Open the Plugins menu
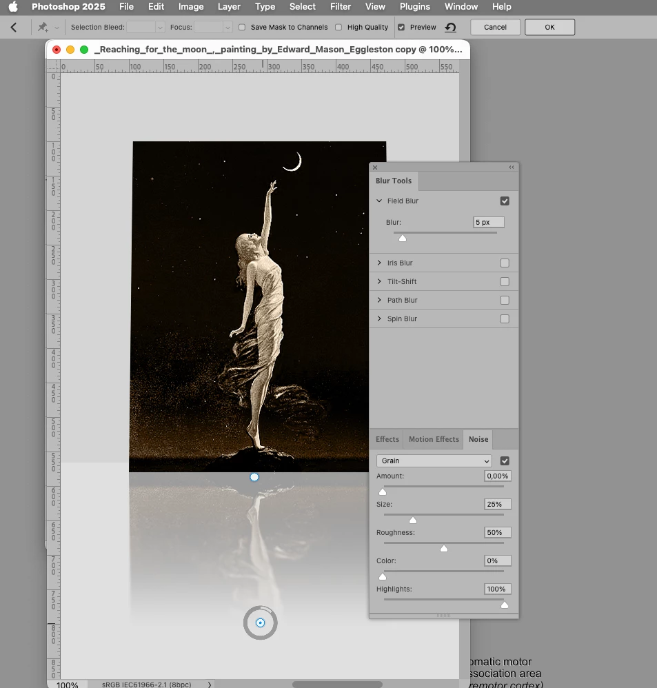The height and width of the screenshot is (688, 657). 415,7
